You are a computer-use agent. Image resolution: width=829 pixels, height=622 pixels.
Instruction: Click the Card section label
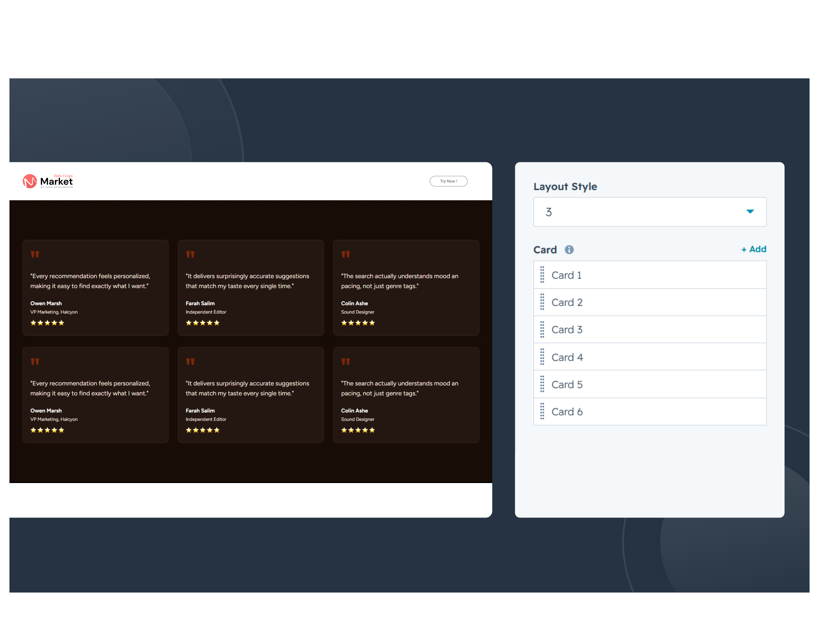[x=545, y=250]
